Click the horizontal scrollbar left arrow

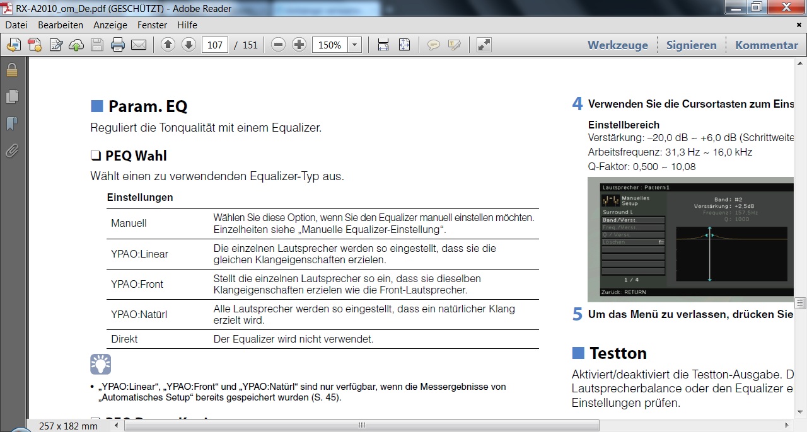coord(118,426)
